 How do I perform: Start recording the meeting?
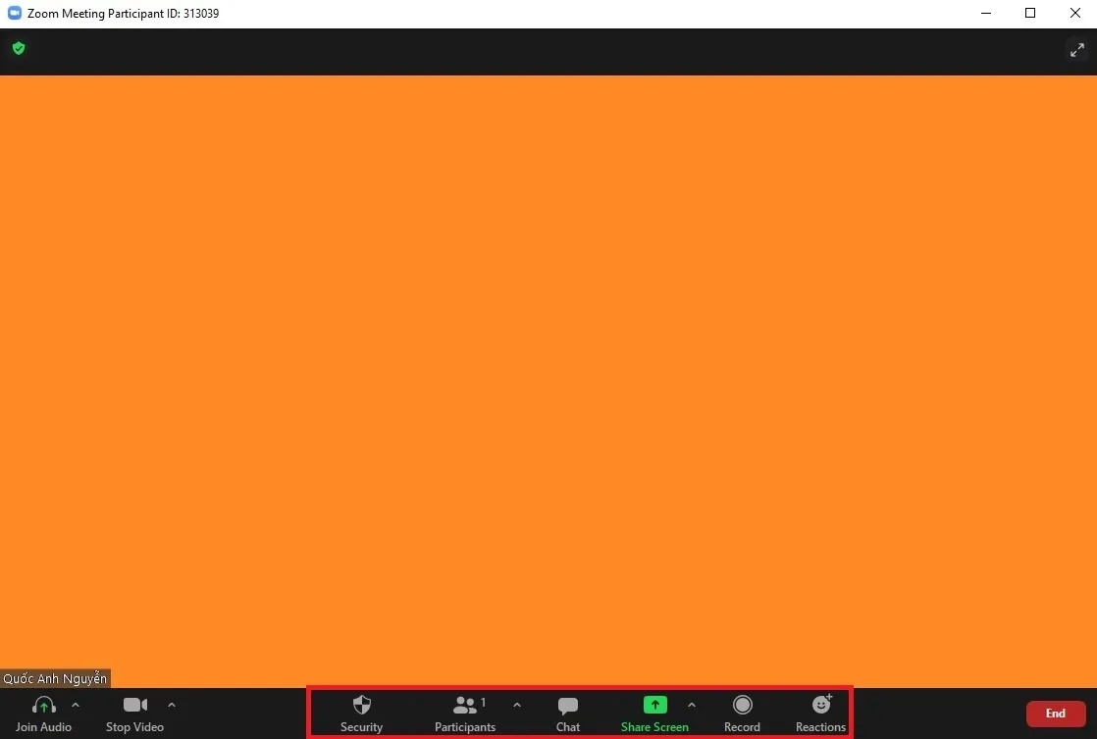(742, 713)
